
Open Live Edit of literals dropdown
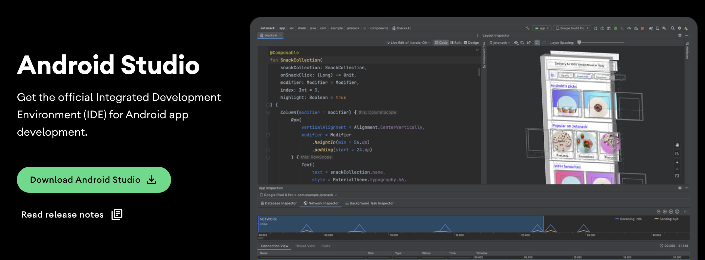[x=409, y=43]
